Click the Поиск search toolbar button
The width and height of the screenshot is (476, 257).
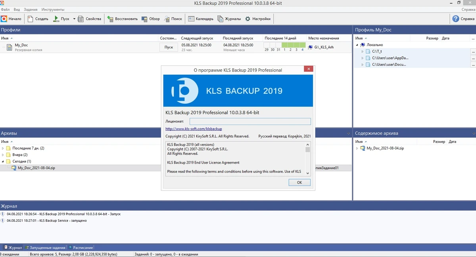(x=173, y=19)
